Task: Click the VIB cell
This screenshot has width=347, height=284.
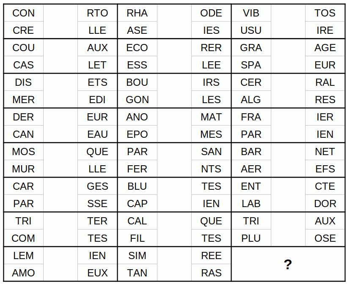Action: tap(251, 13)
